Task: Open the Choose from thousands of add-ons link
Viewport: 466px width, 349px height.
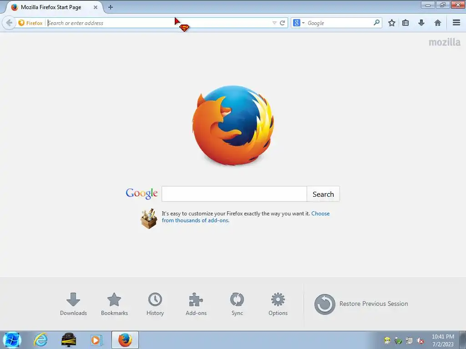Action: click(x=245, y=217)
